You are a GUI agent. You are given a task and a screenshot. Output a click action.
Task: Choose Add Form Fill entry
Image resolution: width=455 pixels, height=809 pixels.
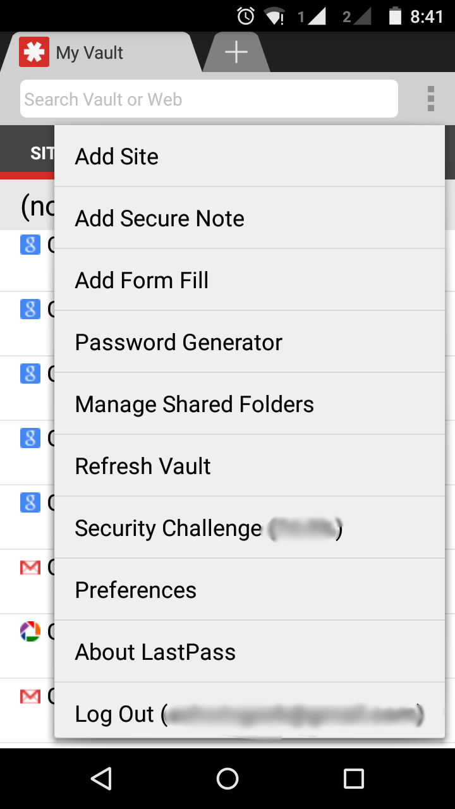click(249, 281)
